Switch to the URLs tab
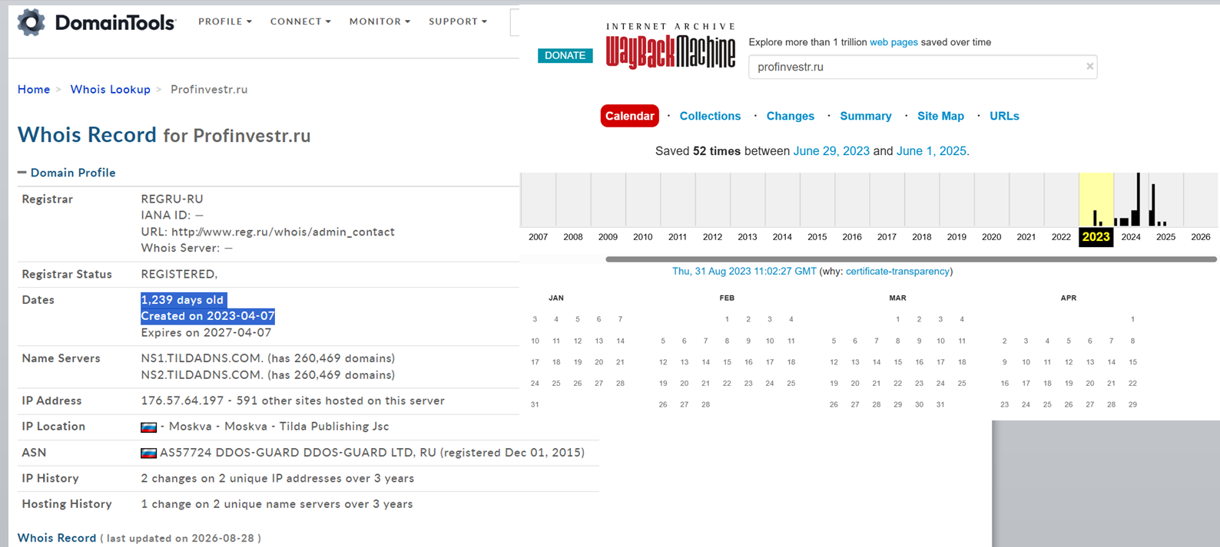The width and height of the screenshot is (1220, 547). [1004, 116]
